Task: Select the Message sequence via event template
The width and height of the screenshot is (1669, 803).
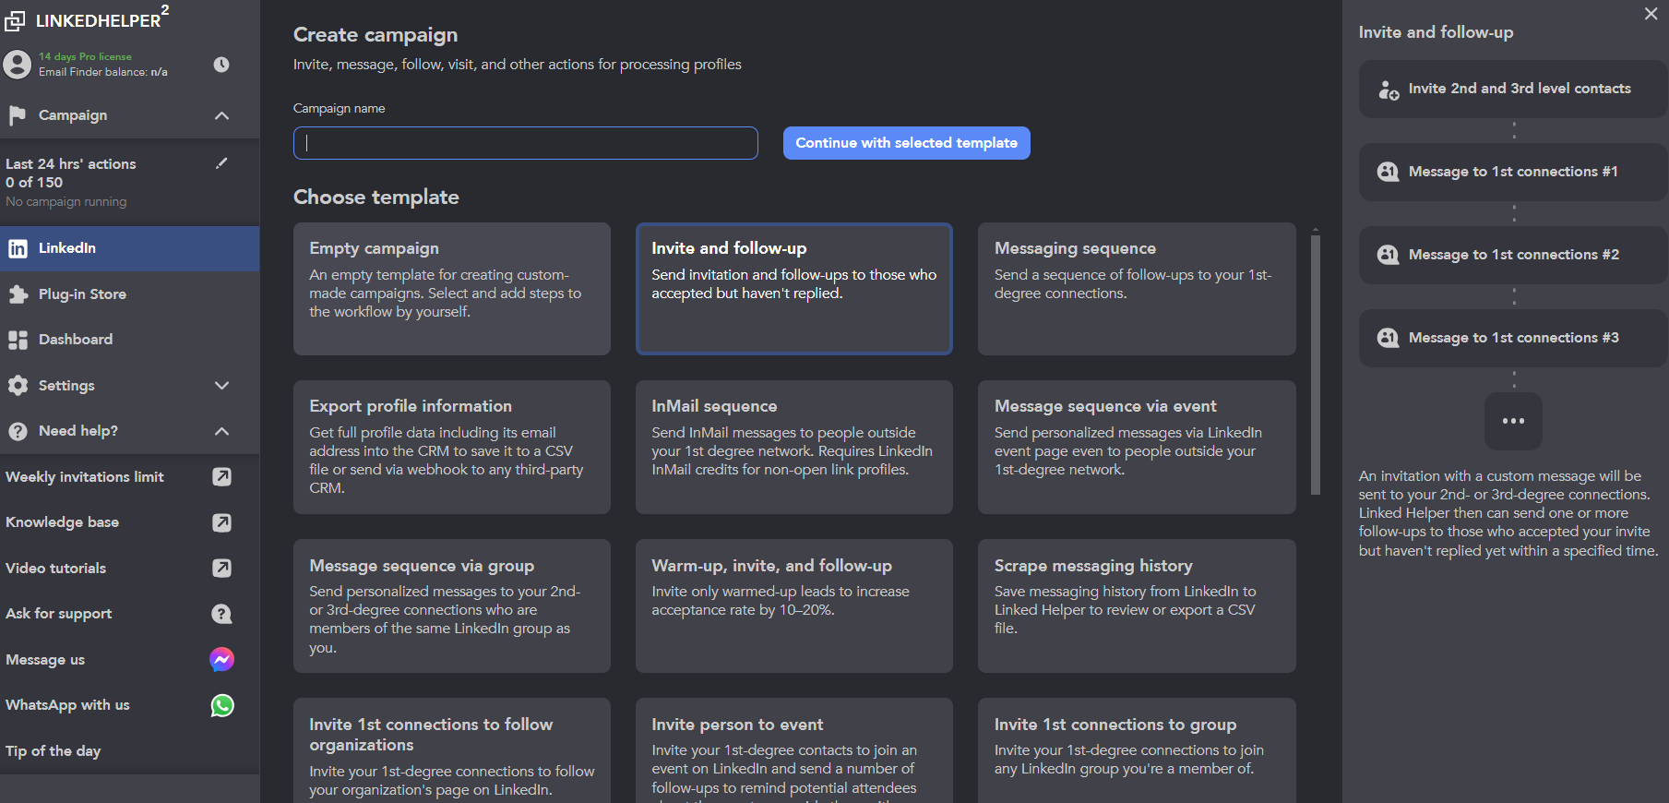Action: [1137, 448]
